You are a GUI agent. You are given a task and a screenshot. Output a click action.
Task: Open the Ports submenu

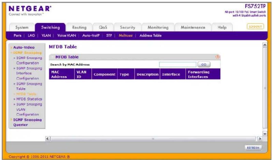coord(17,36)
